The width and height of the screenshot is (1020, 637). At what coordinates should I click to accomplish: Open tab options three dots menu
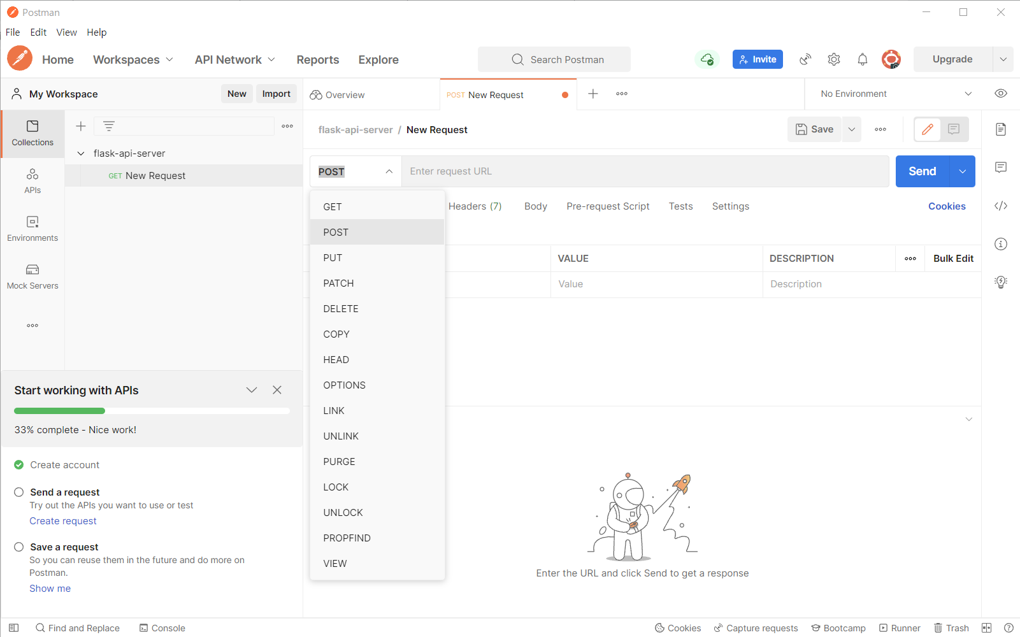pyautogui.click(x=622, y=94)
